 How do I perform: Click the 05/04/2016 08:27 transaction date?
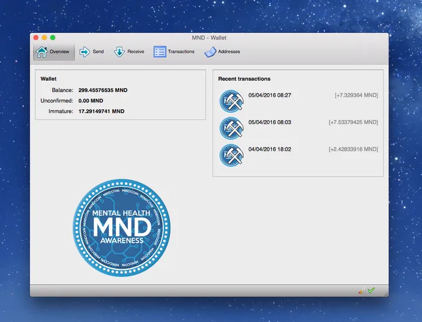[x=270, y=95]
